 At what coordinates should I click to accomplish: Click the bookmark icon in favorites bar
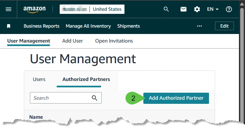pyautogui.click(x=9, y=26)
